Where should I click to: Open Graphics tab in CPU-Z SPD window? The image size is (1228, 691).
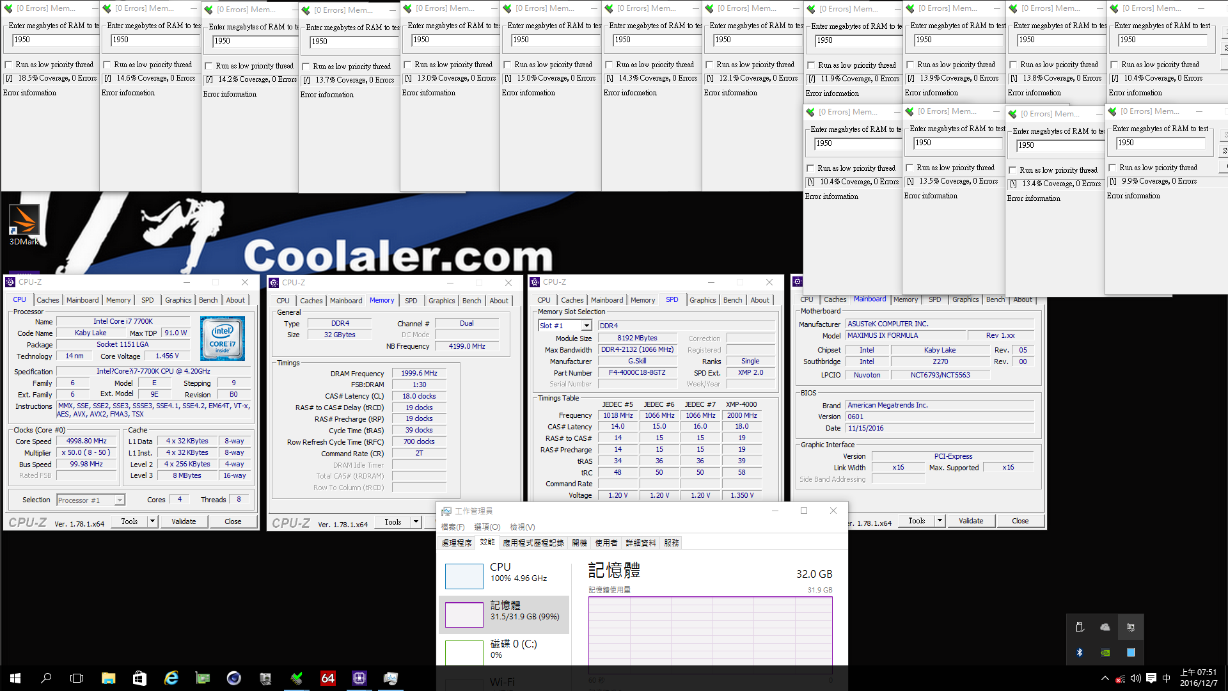click(x=702, y=300)
